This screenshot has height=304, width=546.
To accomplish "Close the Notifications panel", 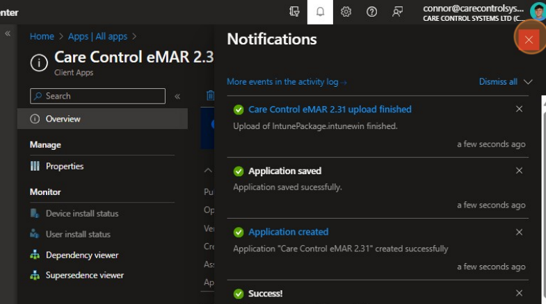I will click(x=529, y=40).
